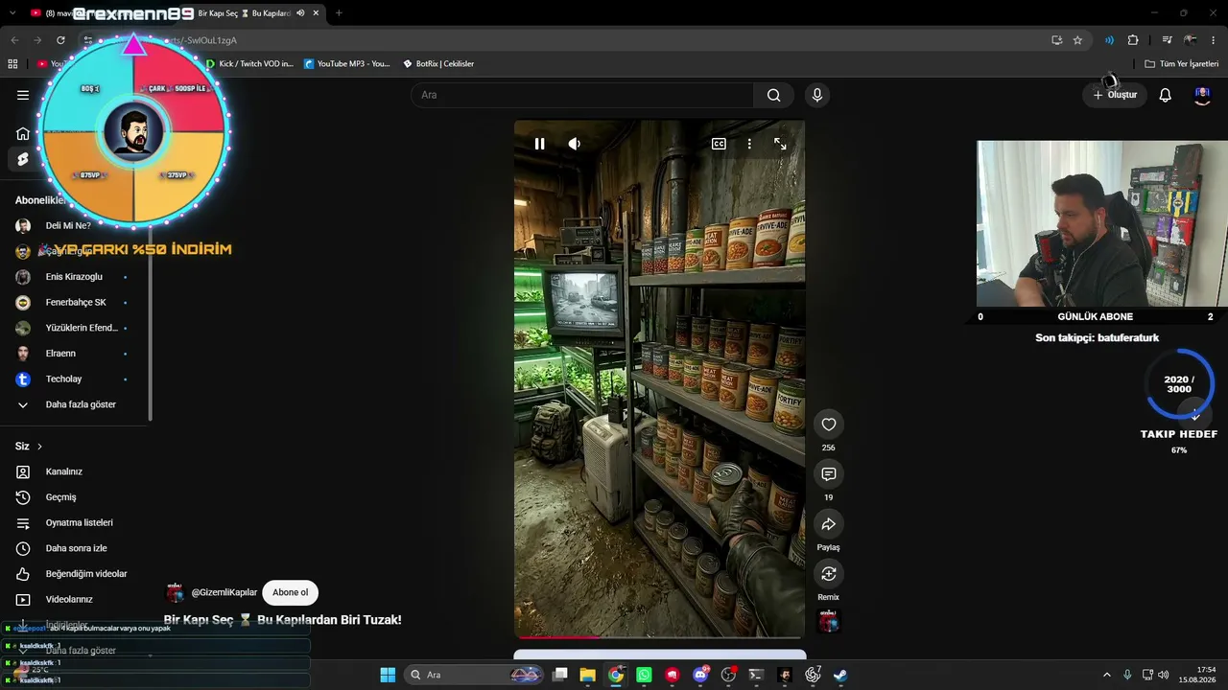This screenshot has width=1228, height=690.
Task: Open File Explorer from taskbar
Action: [587, 675]
